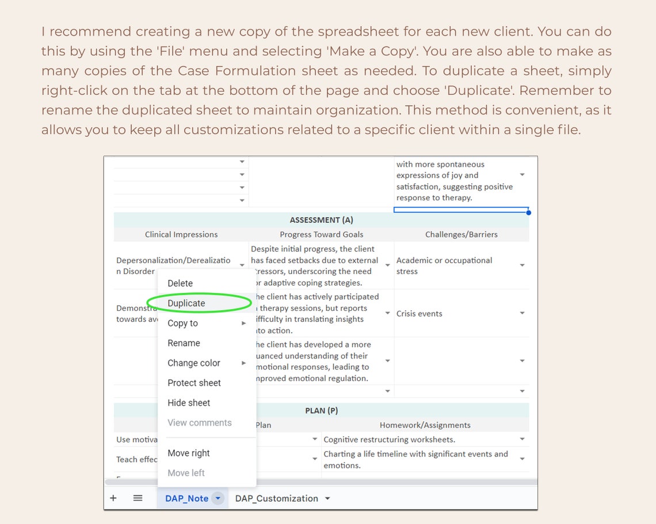Add a new sheet with the plus icon
656x524 pixels.
(113, 498)
